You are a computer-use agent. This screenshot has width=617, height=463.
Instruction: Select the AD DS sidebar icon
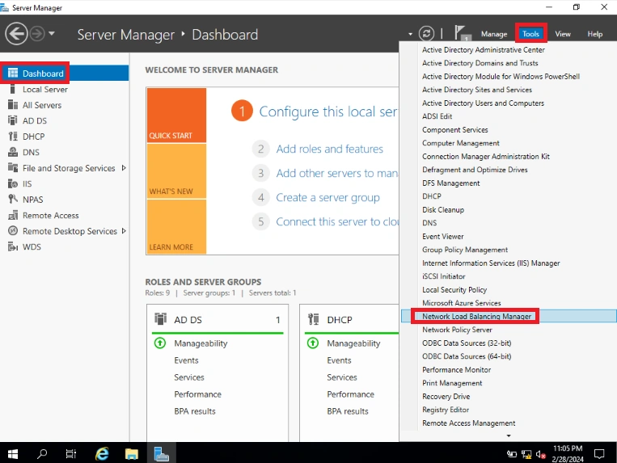[13, 120]
